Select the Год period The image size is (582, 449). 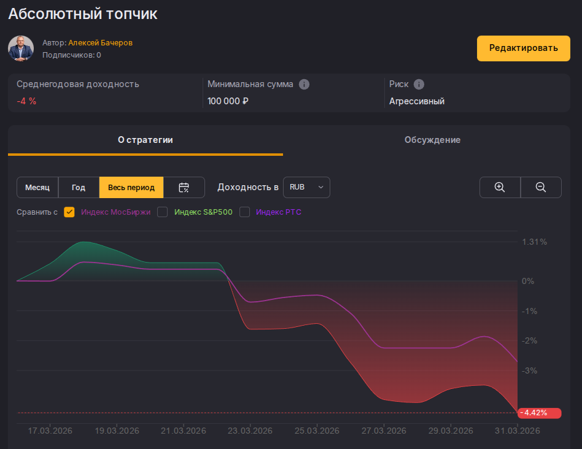click(78, 187)
